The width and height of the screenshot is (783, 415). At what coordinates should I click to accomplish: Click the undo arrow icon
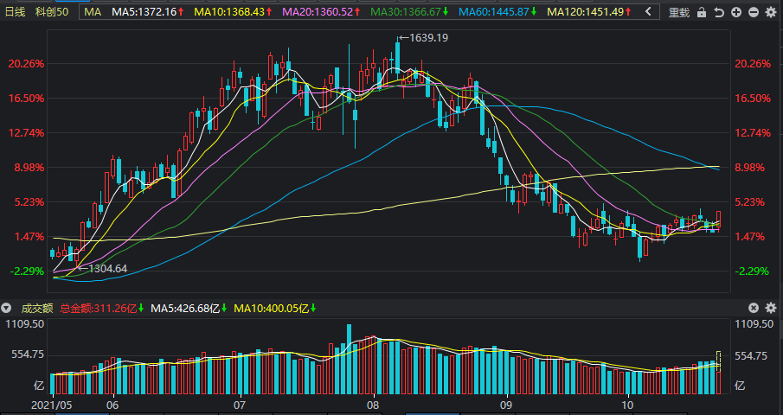coord(718,13)
